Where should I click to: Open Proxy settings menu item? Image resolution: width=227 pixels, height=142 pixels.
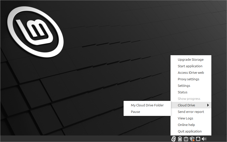pyautogui.click(x=191, y=79)
